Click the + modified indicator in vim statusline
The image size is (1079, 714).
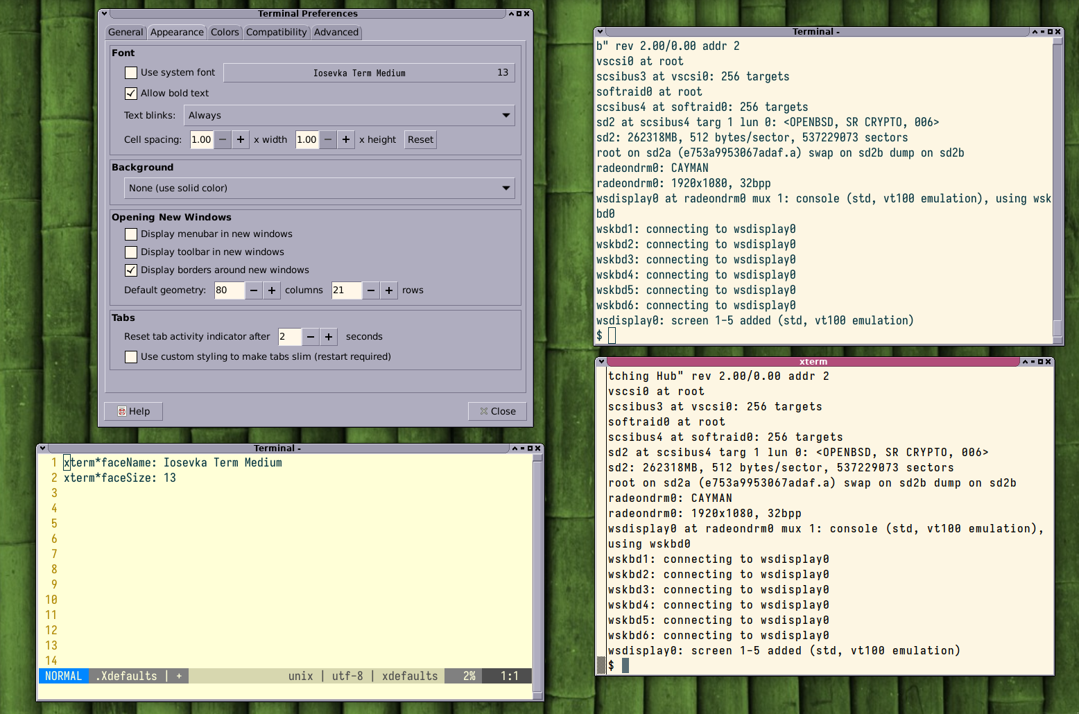pos(179,676)
